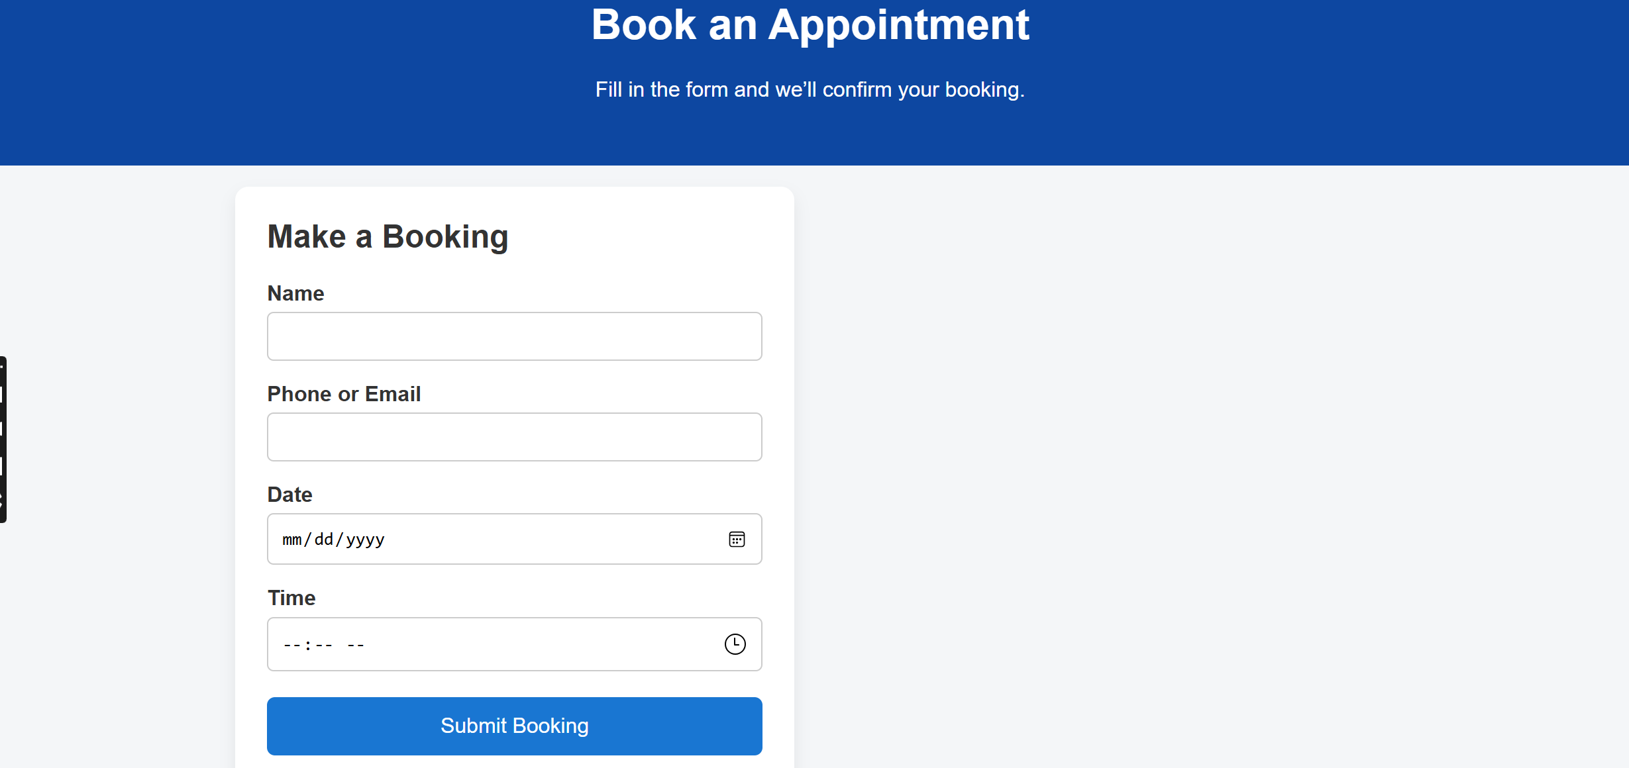Click the Book an Appointment title
The height and width of the screenshot is (768, 1629).
tap(810, 25)
